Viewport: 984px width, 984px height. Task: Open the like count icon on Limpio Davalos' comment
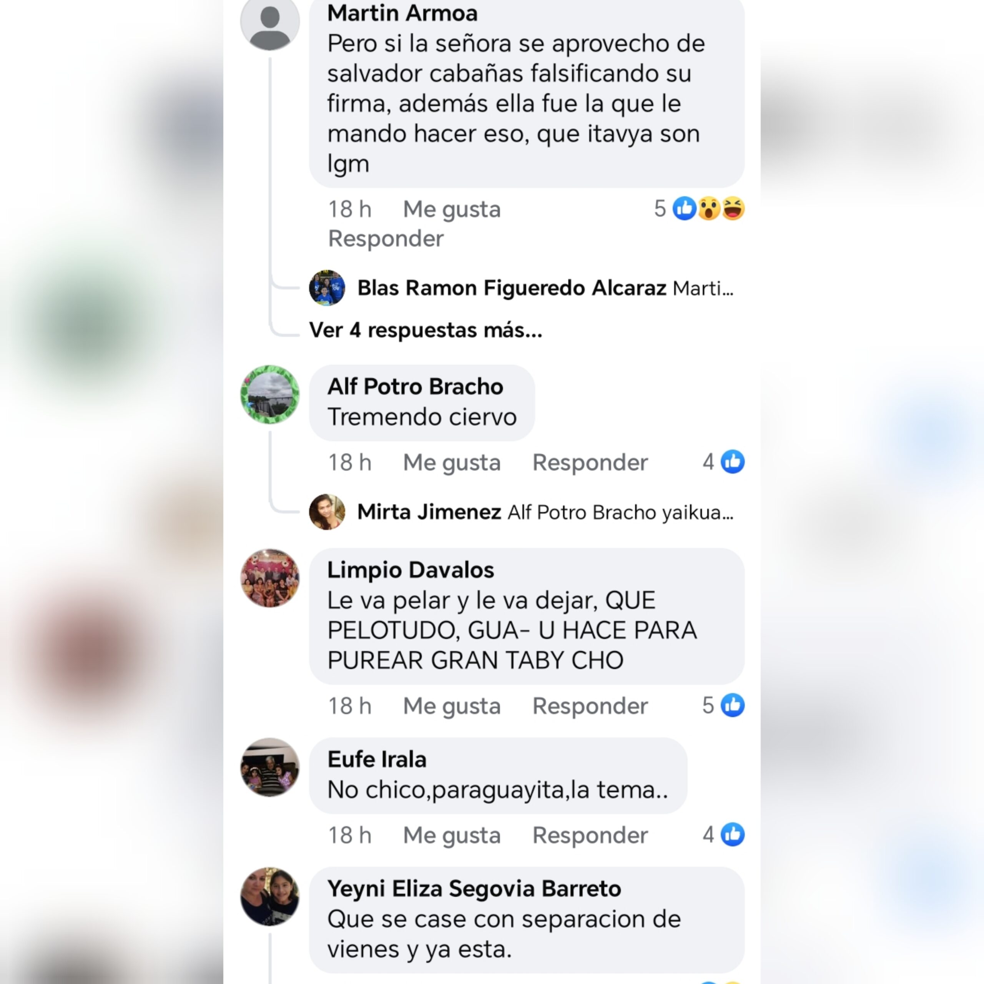coord(732,705)
